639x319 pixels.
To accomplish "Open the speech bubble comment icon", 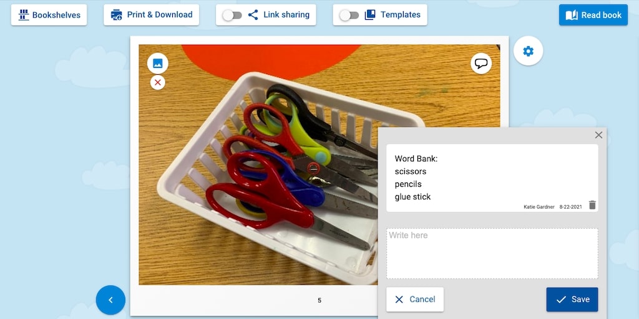I will tap(481, 64).
